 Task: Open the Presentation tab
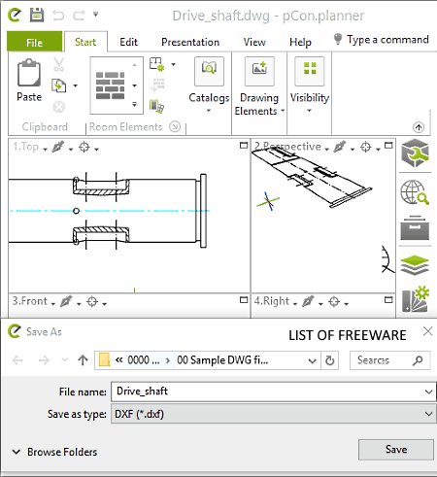[x=190, y=42]
